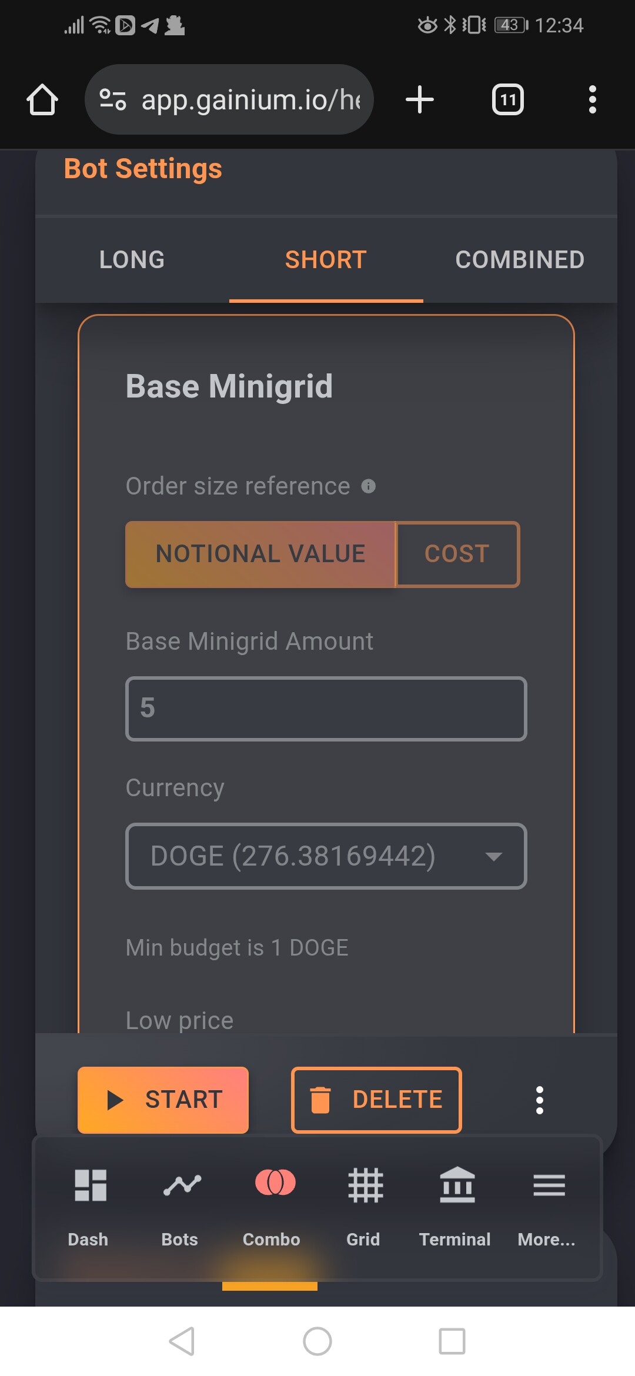Switch to the Combined tab
This screenshot has width=635, height=1376.
[520, 259]
